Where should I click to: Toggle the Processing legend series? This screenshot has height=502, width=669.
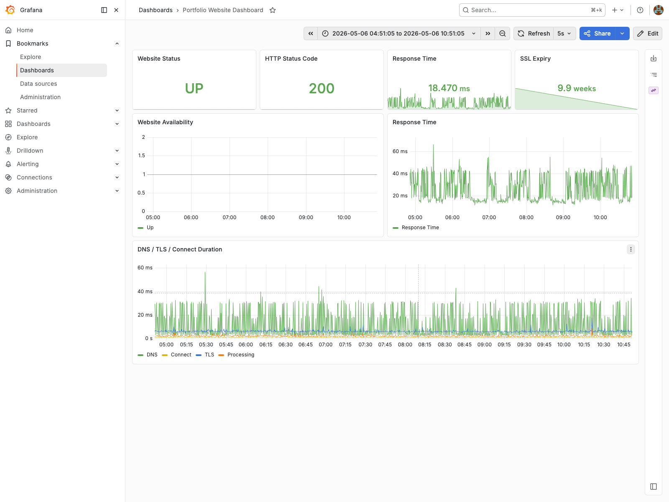click(x=241, y=355)
